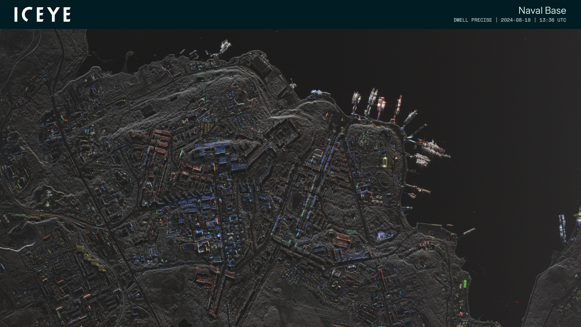Click the green lit building at lower right coast

(464, 284)
